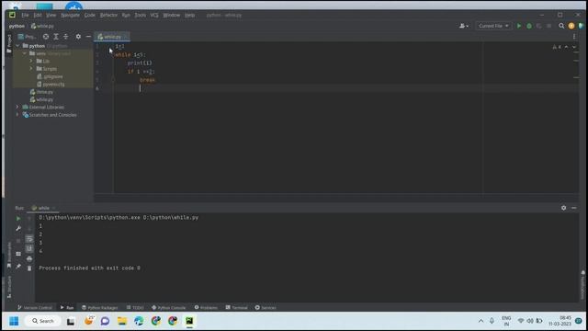This screenshot has height=331, width=588.
Task: Open Run panel settings gear
Action: 563,208
